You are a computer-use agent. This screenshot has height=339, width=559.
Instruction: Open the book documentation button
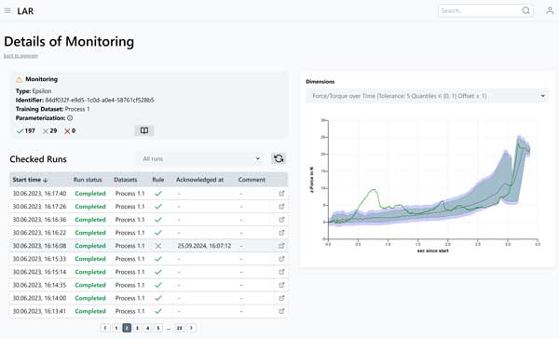tap(144, 130)
